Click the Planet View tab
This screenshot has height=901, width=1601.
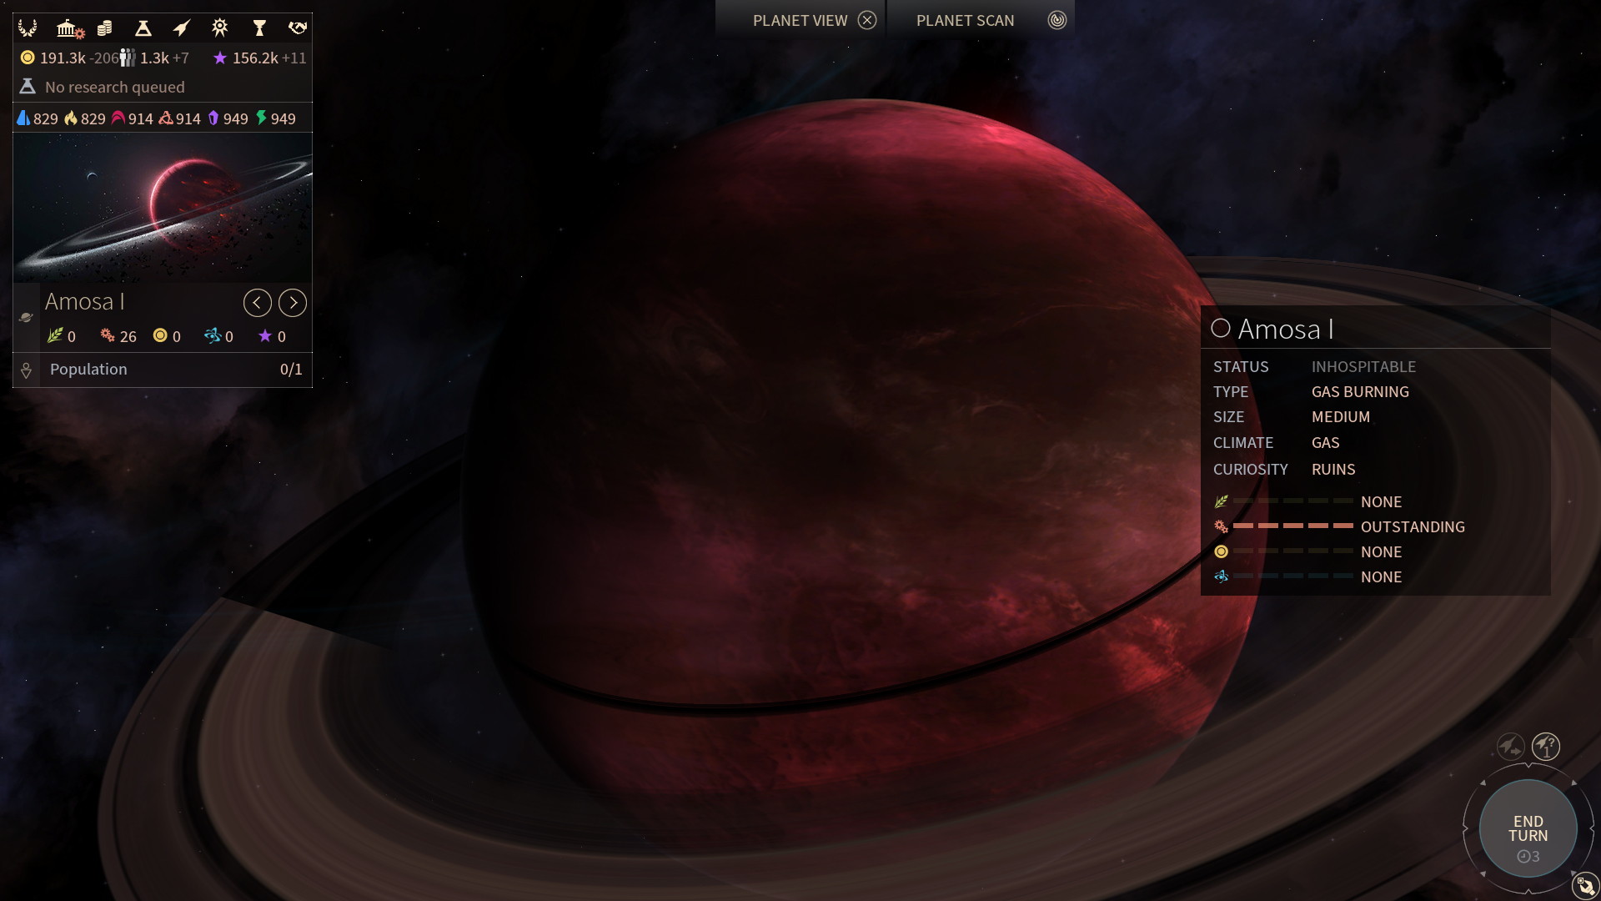point(801,20)
